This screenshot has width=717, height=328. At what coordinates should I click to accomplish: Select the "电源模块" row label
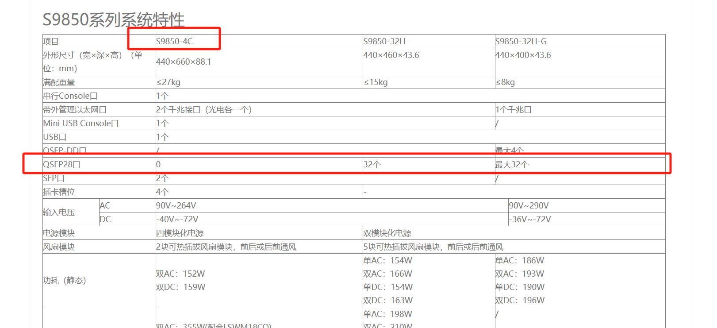click(x=59, y=233)
